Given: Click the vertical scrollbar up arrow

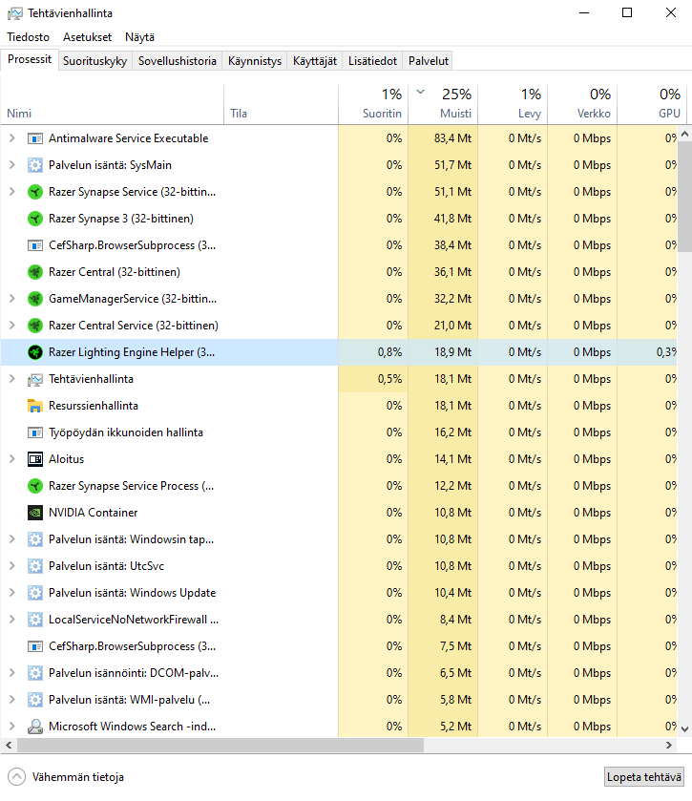Looking at the screenshot, I should pyautogui.click(x=685, y=134).
